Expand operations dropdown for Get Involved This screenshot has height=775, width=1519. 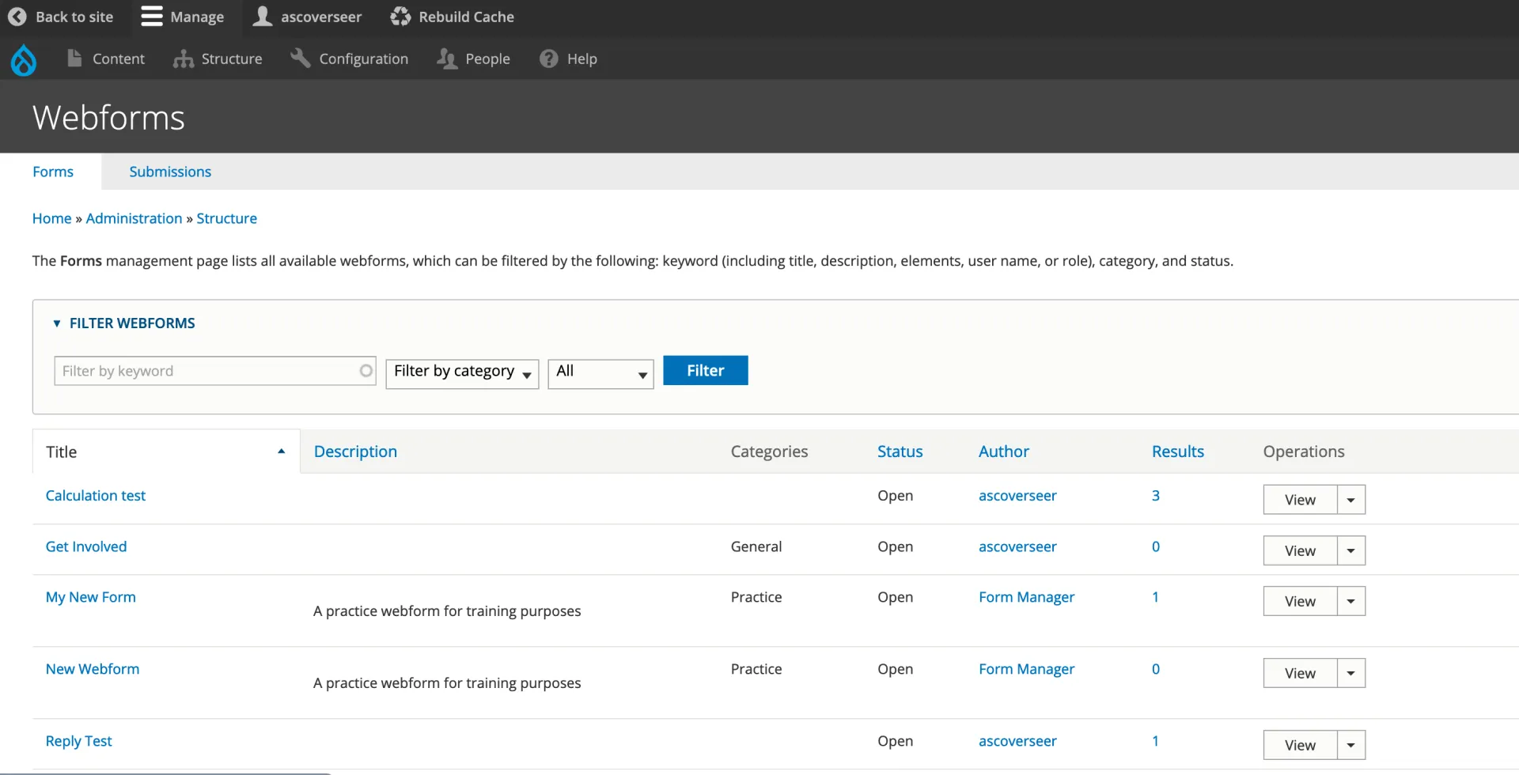pyautogui.click(x=1351, y=550)
